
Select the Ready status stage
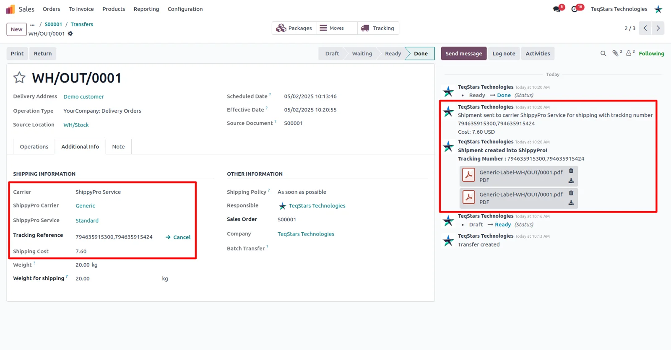[393, 54]
